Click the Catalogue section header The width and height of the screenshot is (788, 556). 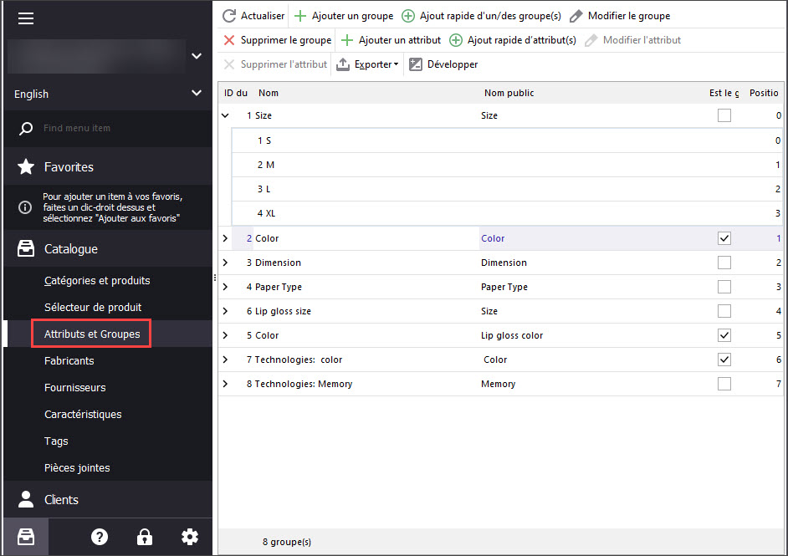point(108,248)
